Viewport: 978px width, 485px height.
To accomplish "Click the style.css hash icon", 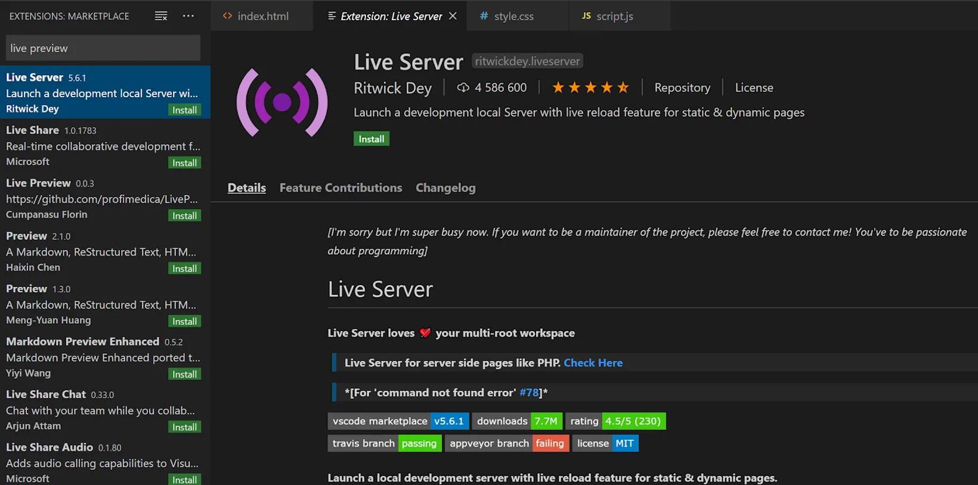I will pyautogui.click(x=484, y=16).
